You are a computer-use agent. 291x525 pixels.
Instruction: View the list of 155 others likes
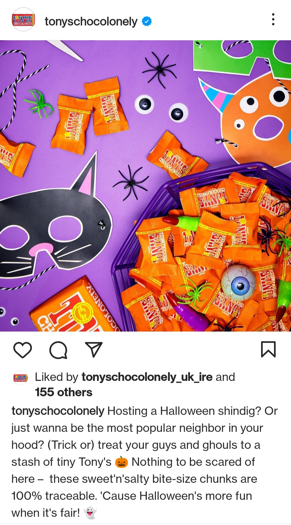[x=64, y=392]
